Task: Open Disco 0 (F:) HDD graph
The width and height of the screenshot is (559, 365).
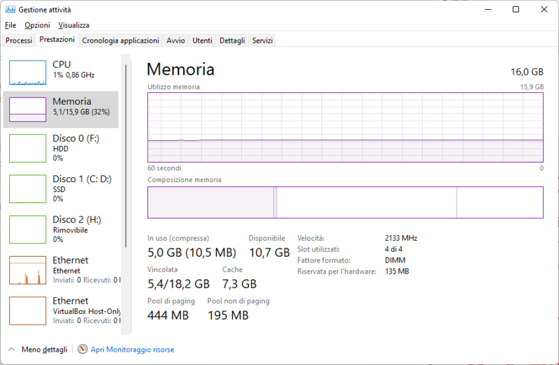Action: [27, 148]
